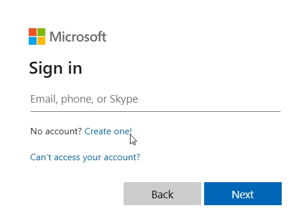Click the word 'Skype' in the placeholder
This screenshot has height=219, width=307.
(124, 99)
